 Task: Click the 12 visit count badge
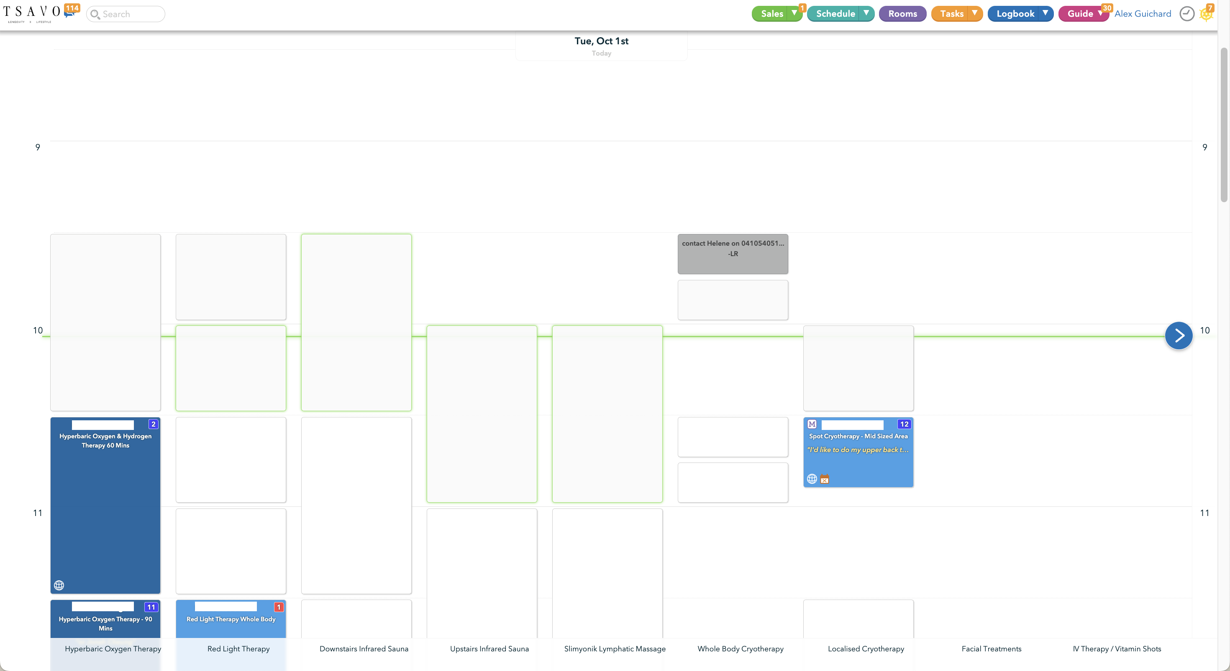pos(904,424)
